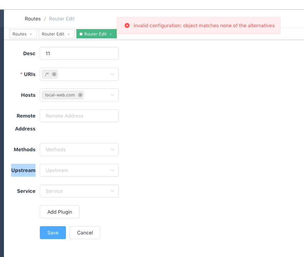Open the Upstream dropdown

79,170
